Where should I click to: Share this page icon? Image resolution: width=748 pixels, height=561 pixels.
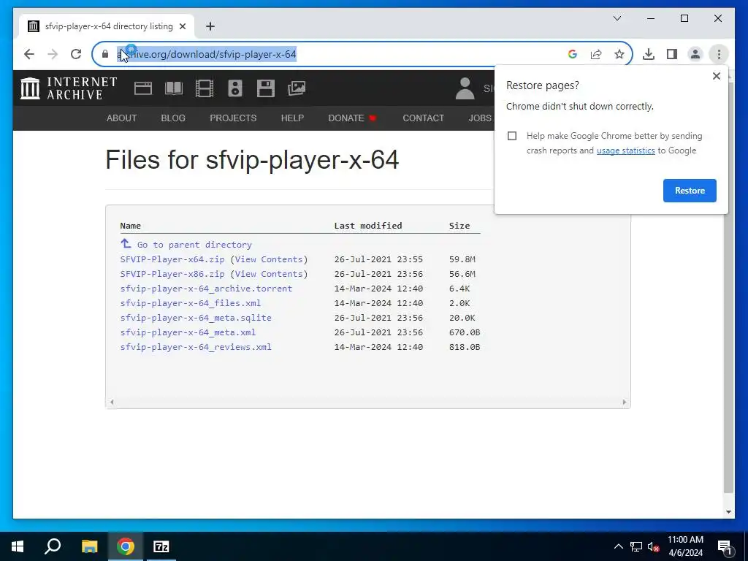[x=596, y=54]
